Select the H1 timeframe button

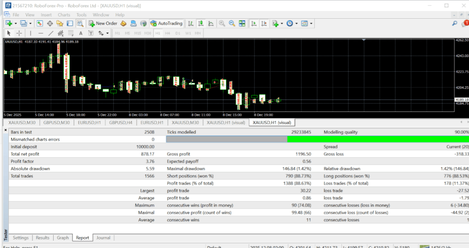158,33
